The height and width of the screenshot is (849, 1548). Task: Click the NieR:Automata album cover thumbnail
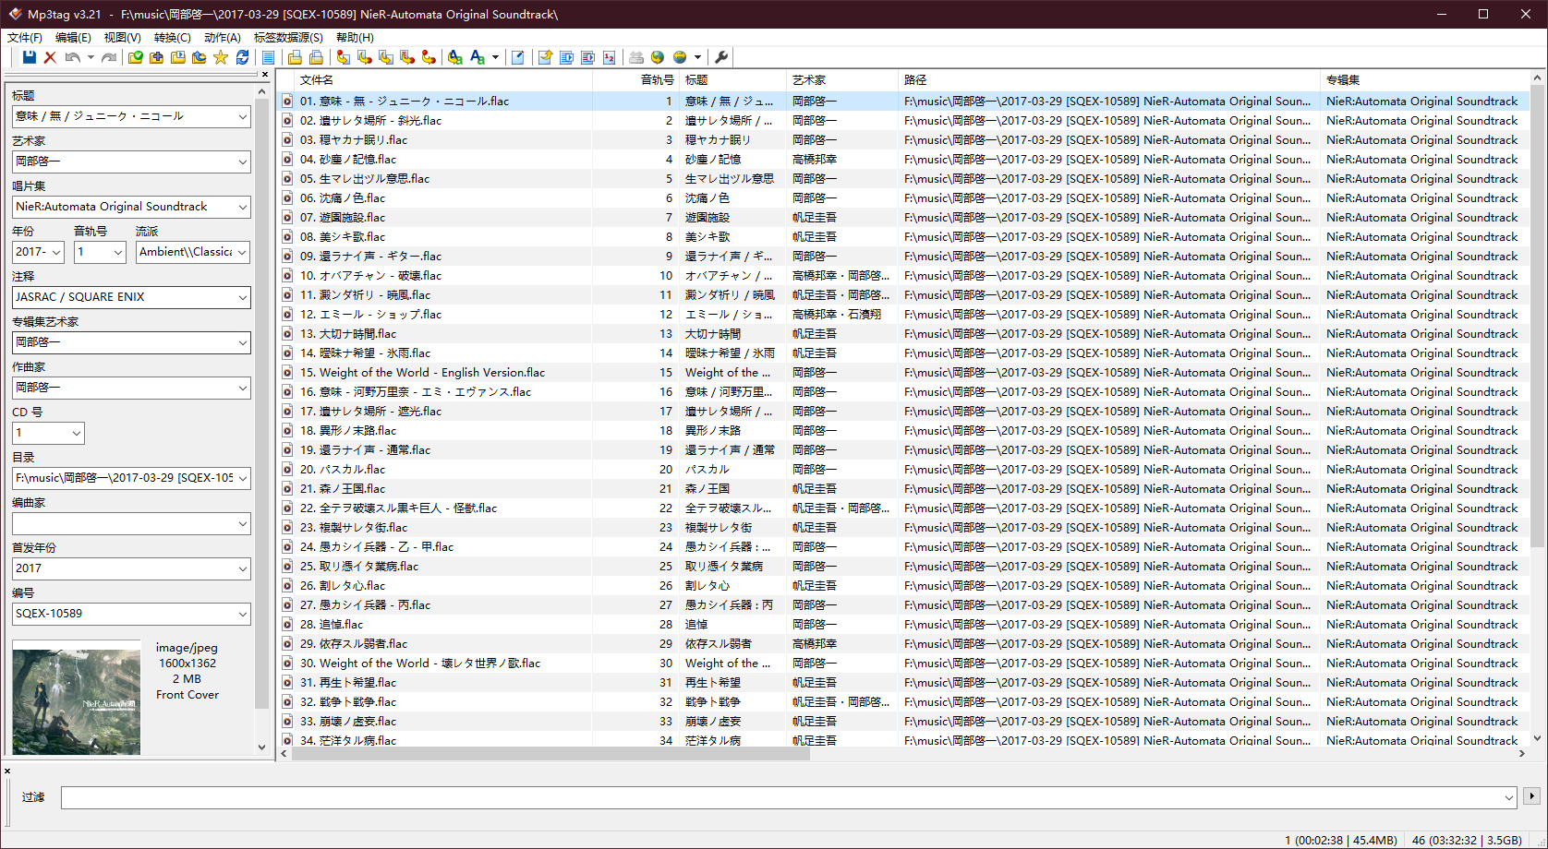point(77,698)
